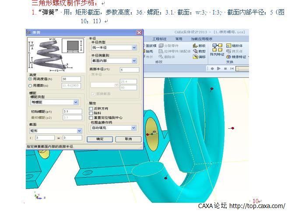Click the 确定 button
The image size is (291, 212).
(100, 139)
